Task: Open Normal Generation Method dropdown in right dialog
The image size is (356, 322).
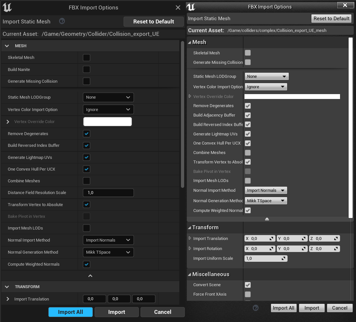Action: point(266,201)
